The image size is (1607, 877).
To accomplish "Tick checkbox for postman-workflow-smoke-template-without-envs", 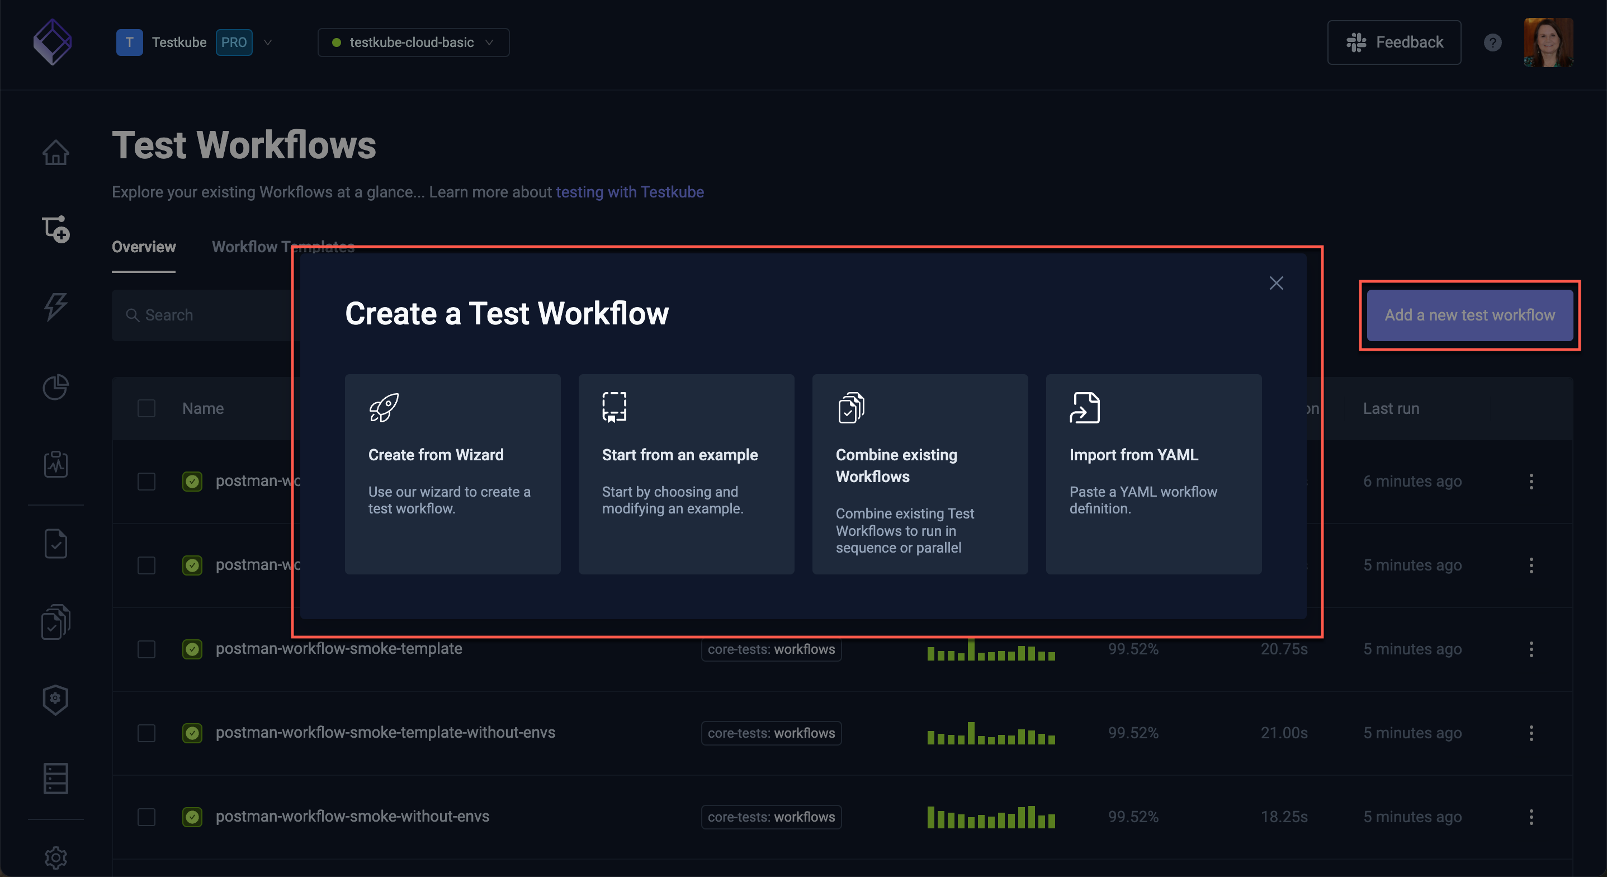I will 146,733.
